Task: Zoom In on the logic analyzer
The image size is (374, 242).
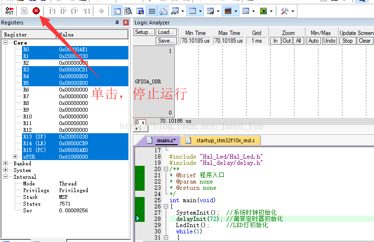Action: tap(275, 41)
